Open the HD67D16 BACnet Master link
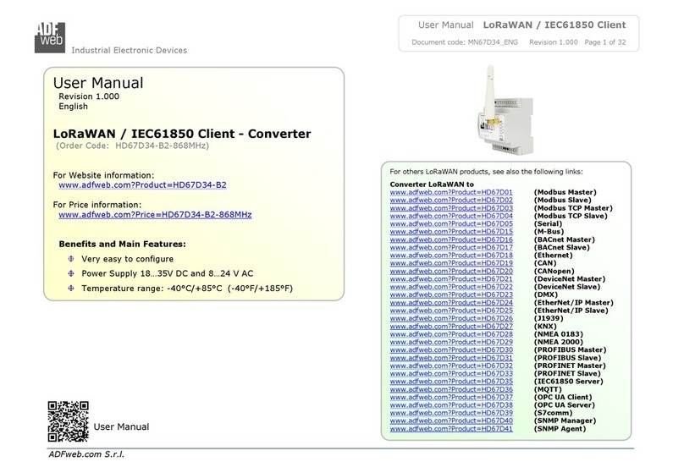 451,239
